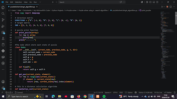177x99 pixels.
Task: Open the Manage settings gear
Action: pyautogui.click(x=3, y=88)
